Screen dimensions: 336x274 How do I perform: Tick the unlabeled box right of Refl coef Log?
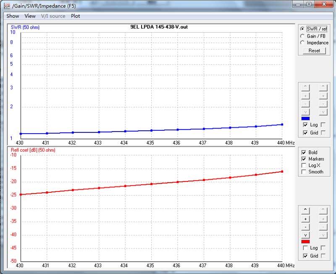click(x=323, y=248)
